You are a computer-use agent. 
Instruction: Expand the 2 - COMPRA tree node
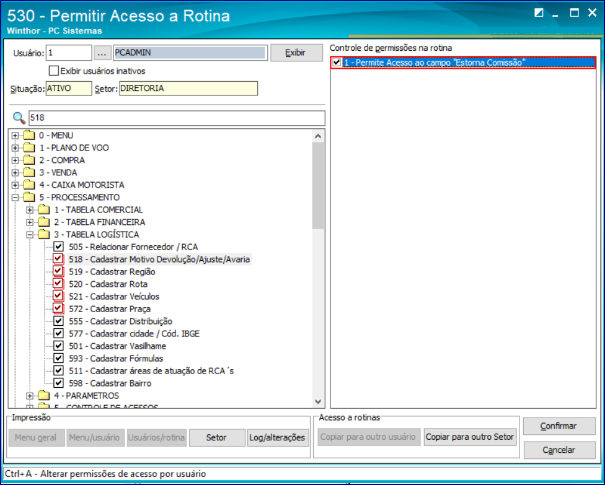click(x=15, y=160)
